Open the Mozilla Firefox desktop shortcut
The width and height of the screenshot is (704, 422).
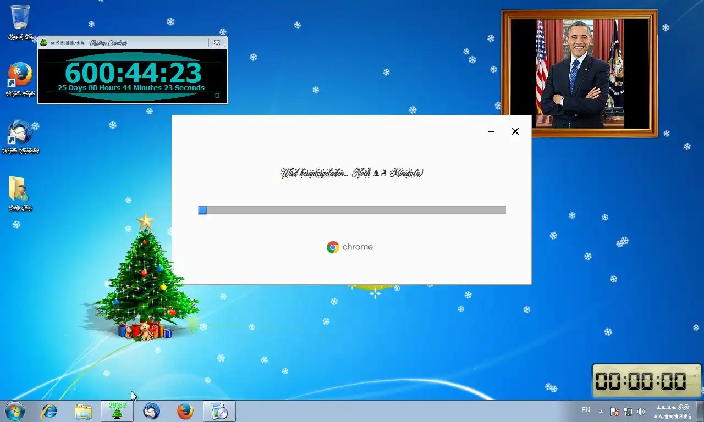point(20,80)
